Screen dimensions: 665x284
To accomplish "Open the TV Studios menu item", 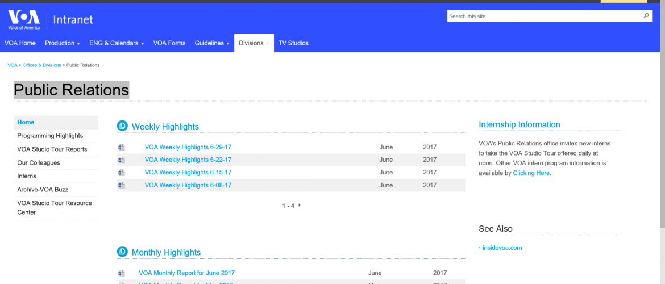I will 293,43.
